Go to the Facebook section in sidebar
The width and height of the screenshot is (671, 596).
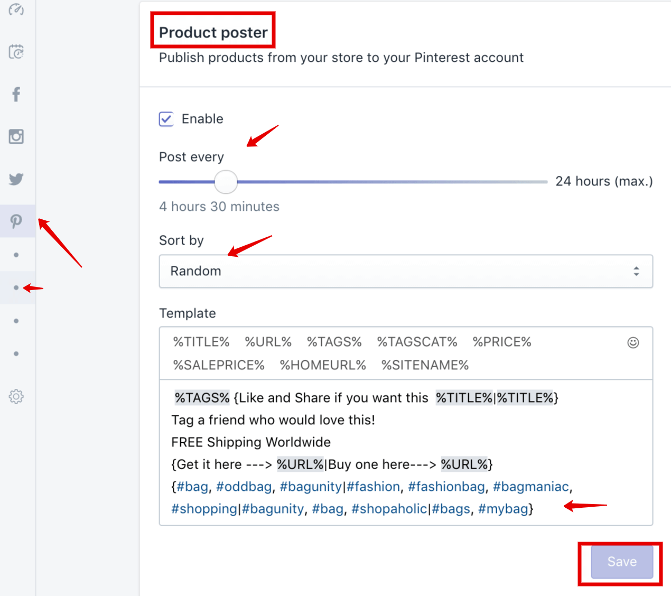tap(16, 94)
